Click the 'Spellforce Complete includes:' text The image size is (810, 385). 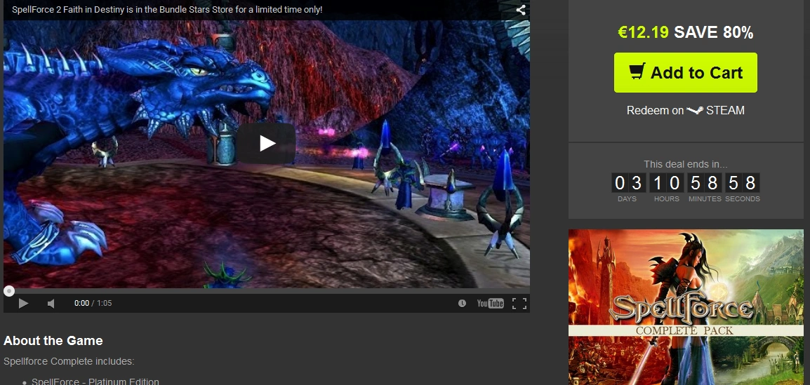click(x=69, y=361)
